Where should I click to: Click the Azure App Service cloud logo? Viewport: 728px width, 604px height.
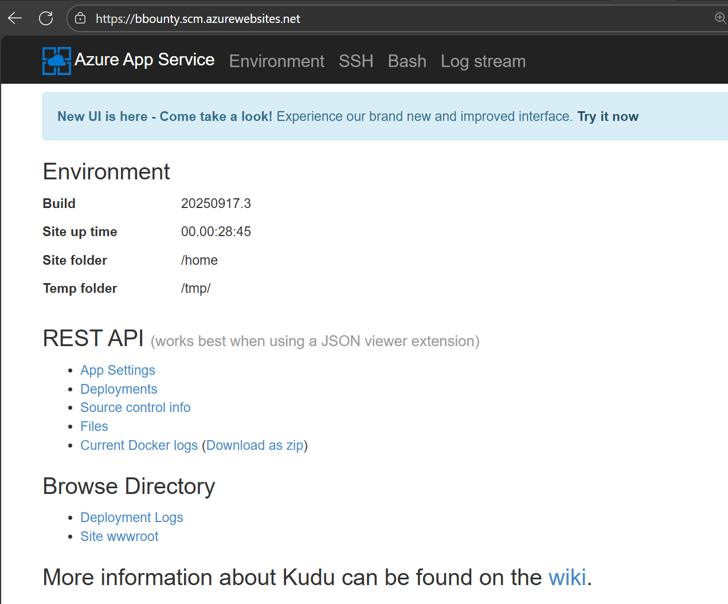(x=56, y=61)
